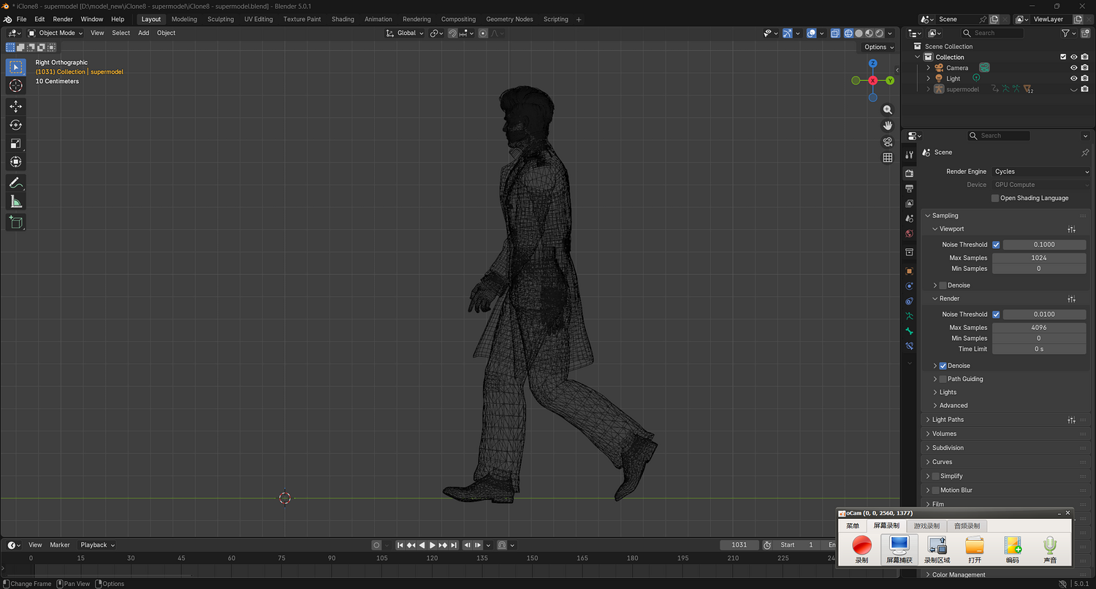Click the current frame field 1031
This screenshot has height=589, width=1096.
pos(739,545)
